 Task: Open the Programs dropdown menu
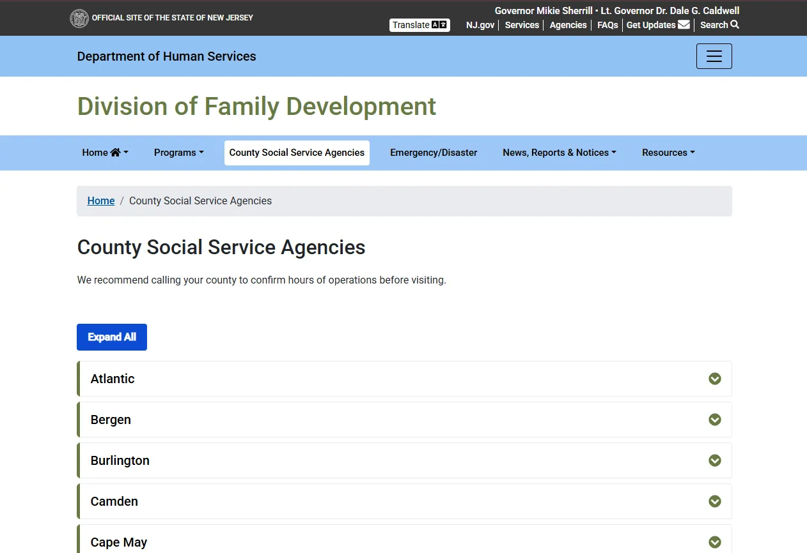click(179, 153)
